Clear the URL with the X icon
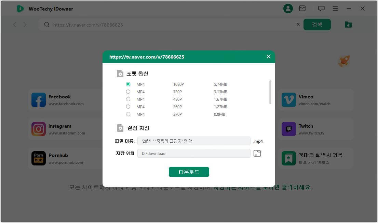The image size is (378, 223). (298, 24)
